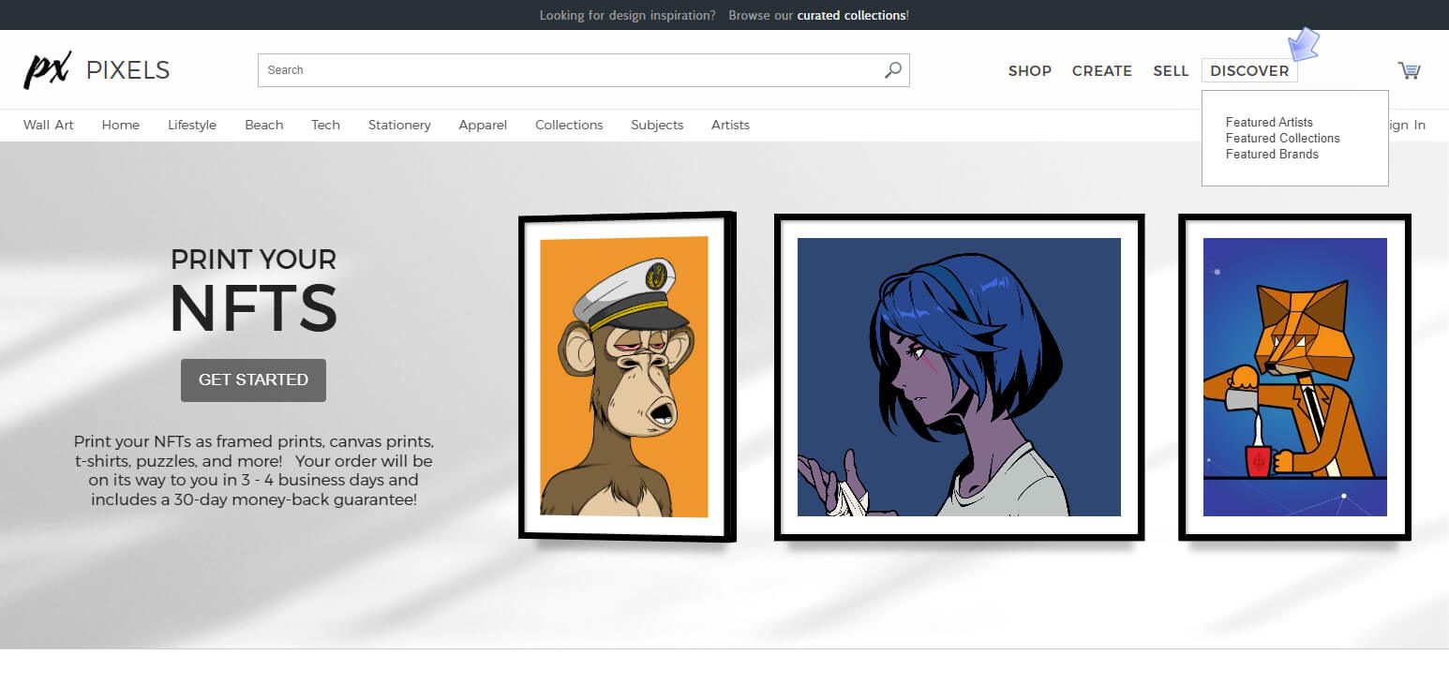This screenshot has width=1449, height=685.
Task: Click the PRINT YOUR NFTS heading
Action: tap(254, 290)
